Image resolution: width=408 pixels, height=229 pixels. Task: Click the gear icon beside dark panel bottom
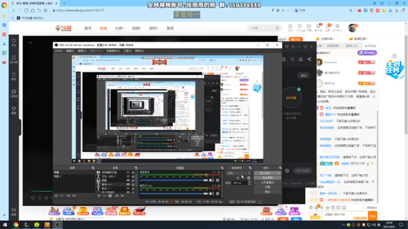point(287,170)
